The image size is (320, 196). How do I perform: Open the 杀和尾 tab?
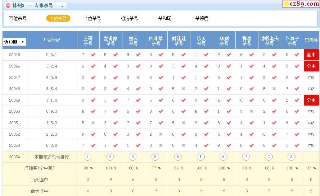pyautogui.click(x=164, y=18)
